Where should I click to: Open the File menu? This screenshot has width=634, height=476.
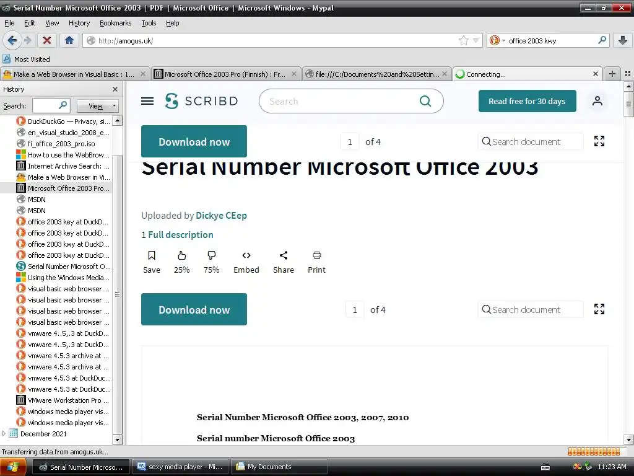pyautogui.click(x=9, y=23)
